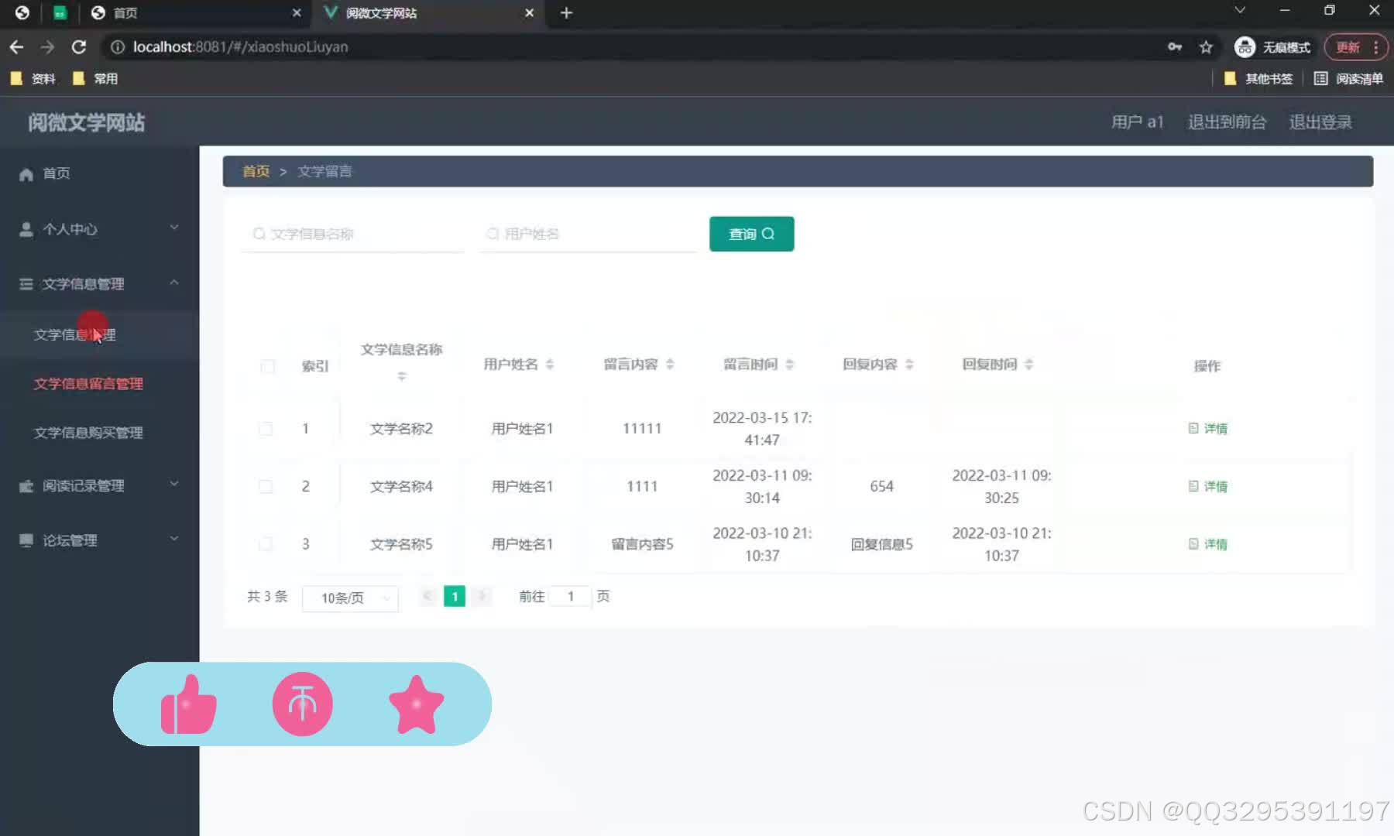This screenshot has width=1394, height=836.
Task: Expand the 论坛管理 sidebar menu
Action: (99, 540)
